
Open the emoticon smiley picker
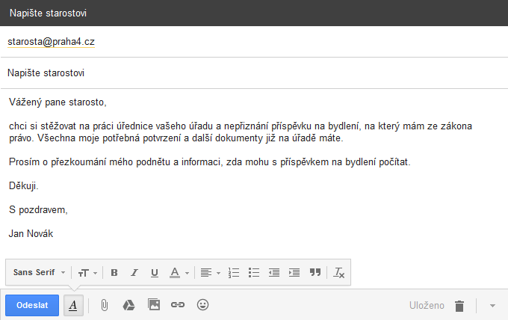click(202, 305)
